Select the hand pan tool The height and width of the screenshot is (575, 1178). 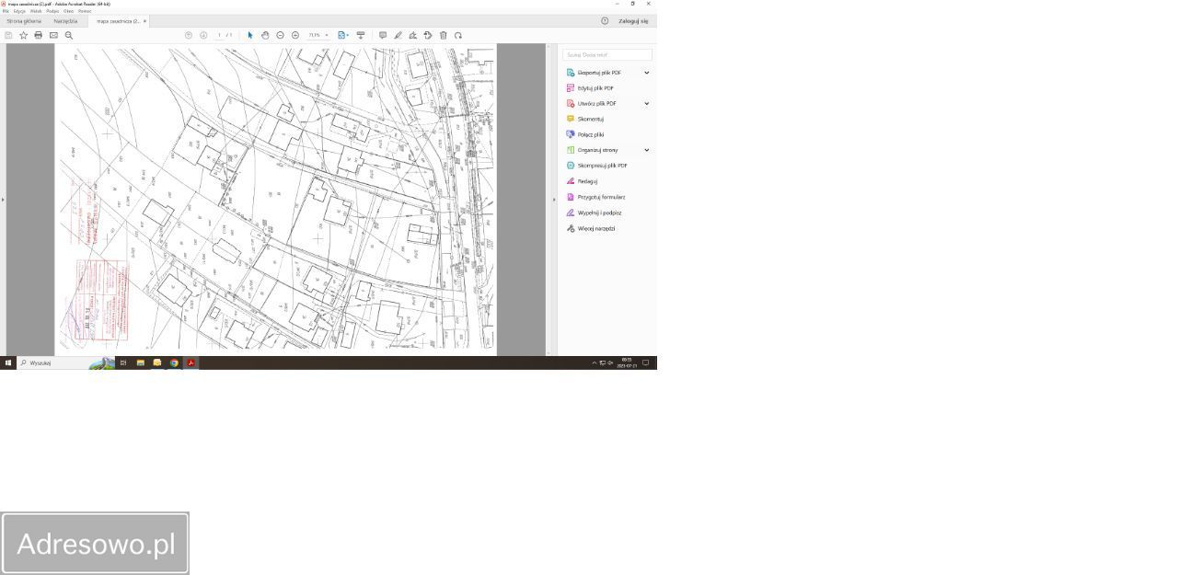coord(265,35)
